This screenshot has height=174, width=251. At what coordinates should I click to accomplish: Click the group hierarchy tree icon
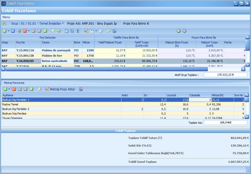click(x=4, y=23)
